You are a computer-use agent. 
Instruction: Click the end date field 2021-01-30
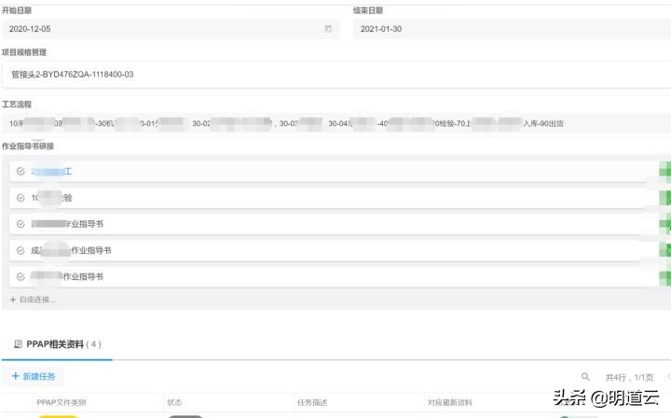pyautogui.click(x=512, y=29)
